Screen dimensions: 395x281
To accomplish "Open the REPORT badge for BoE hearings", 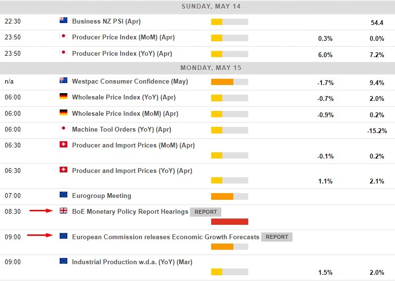I will point(205,212).
